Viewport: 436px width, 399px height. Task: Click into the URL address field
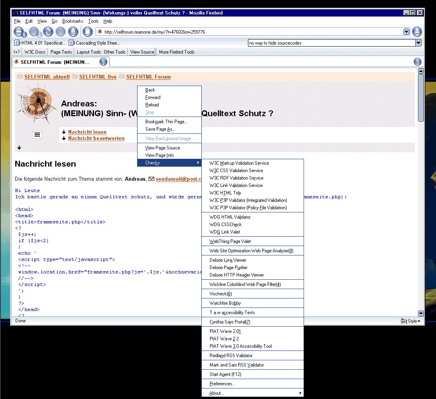(x=251, y=32)
